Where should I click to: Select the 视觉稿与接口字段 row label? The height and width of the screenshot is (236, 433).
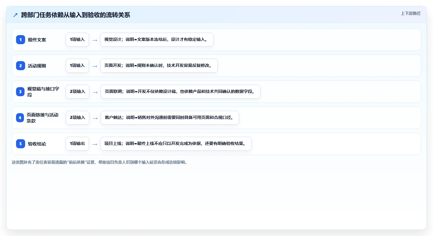point(43,92)
